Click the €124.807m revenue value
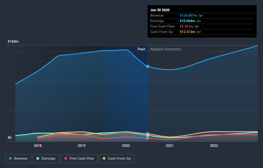Viewport: 263px width, 168px height. coord(188,15)
